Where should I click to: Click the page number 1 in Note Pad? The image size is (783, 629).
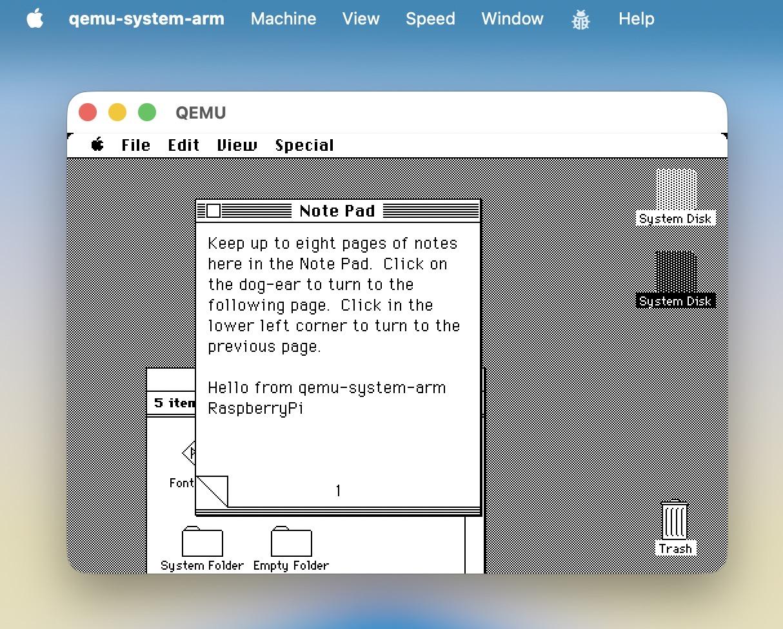pyautogui.click(x=338, y=491)
